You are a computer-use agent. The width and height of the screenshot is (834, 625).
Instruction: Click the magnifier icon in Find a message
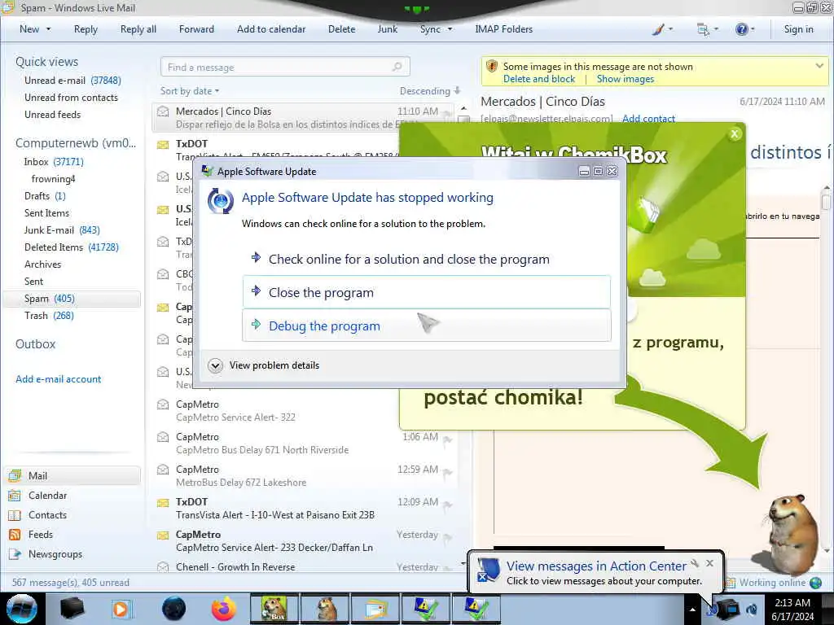click(x=397, y=67)
